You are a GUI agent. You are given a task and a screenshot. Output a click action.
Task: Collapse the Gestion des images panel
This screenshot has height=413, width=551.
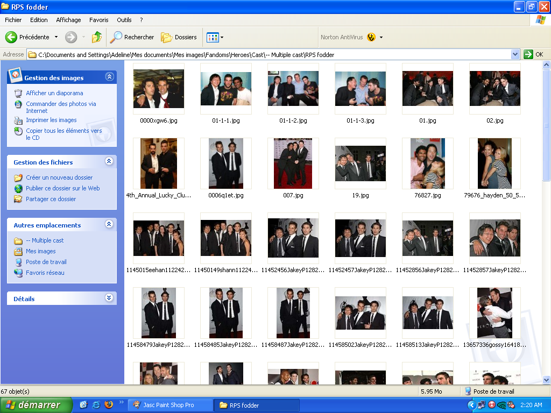[x=110, y=77]
